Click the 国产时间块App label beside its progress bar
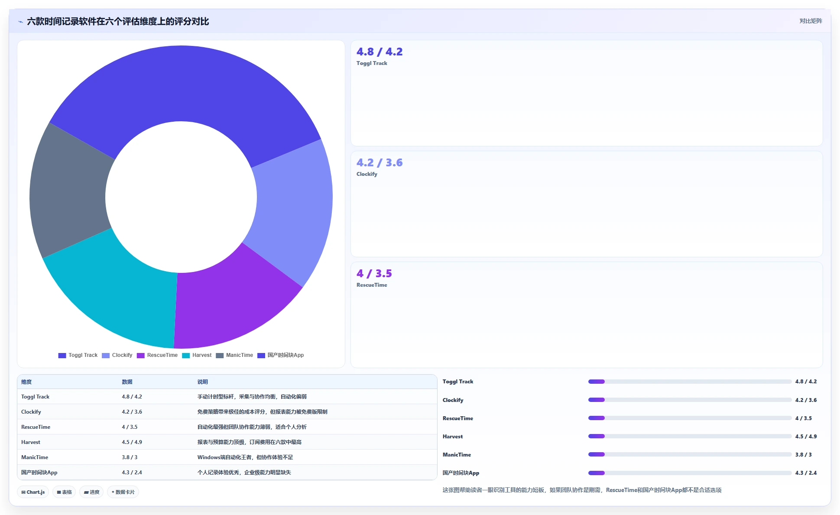This screenshot has width=840, height=515. point(461,473)
